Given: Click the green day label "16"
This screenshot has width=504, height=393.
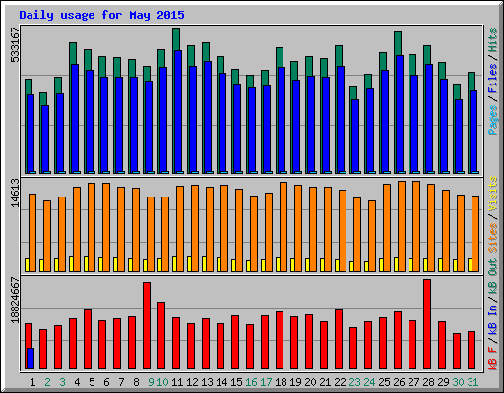Looking at the screenshot, I should [251, 382].
